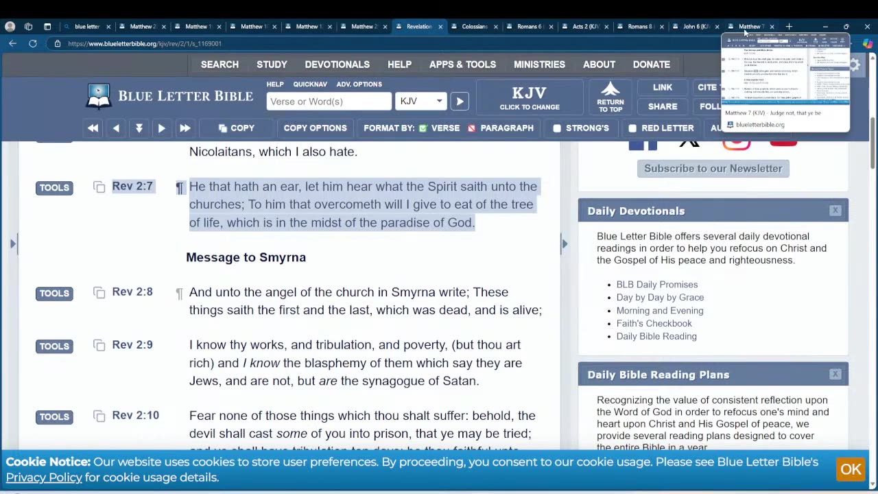Click the Adv. Options link
This screenshot has width=878, height=494.
(x=359, y=84)
